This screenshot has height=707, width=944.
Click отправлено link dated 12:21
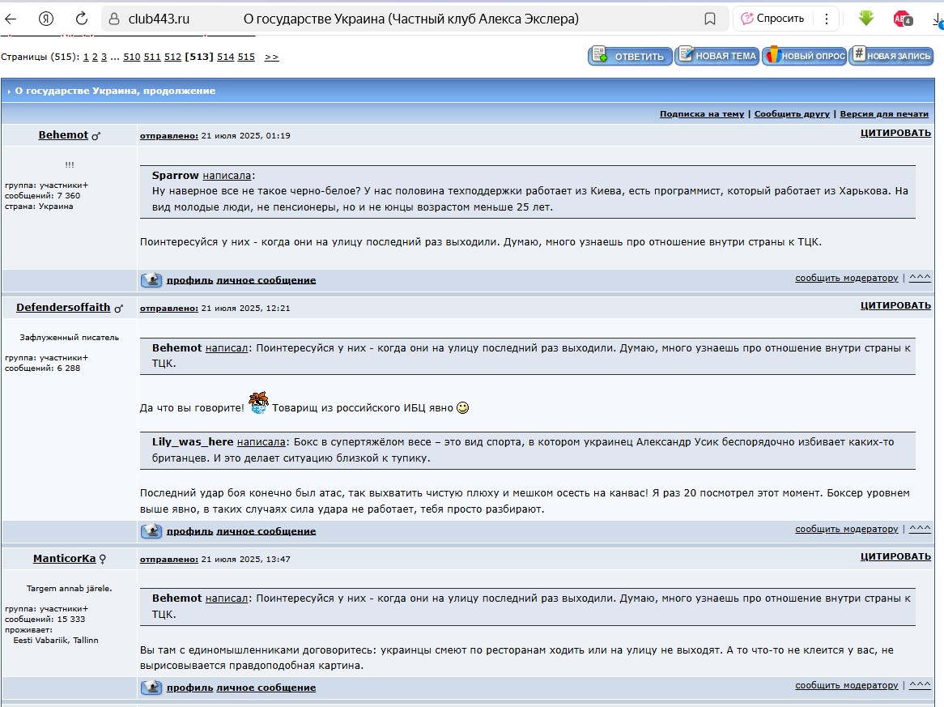169,309
